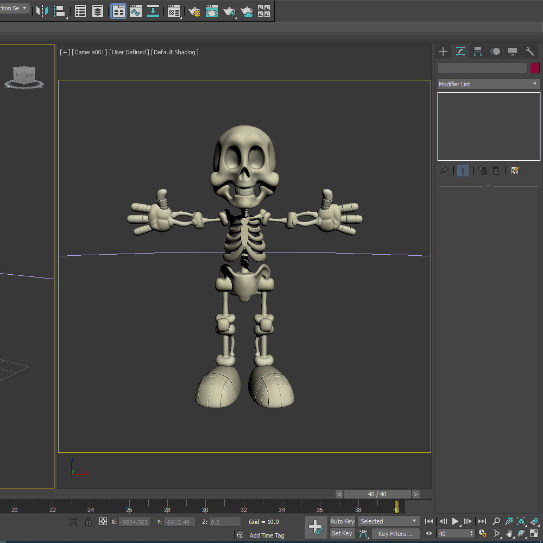Screen dimensions: 543x543
Task: Click Add Time Tag
Action: [267, 535]
